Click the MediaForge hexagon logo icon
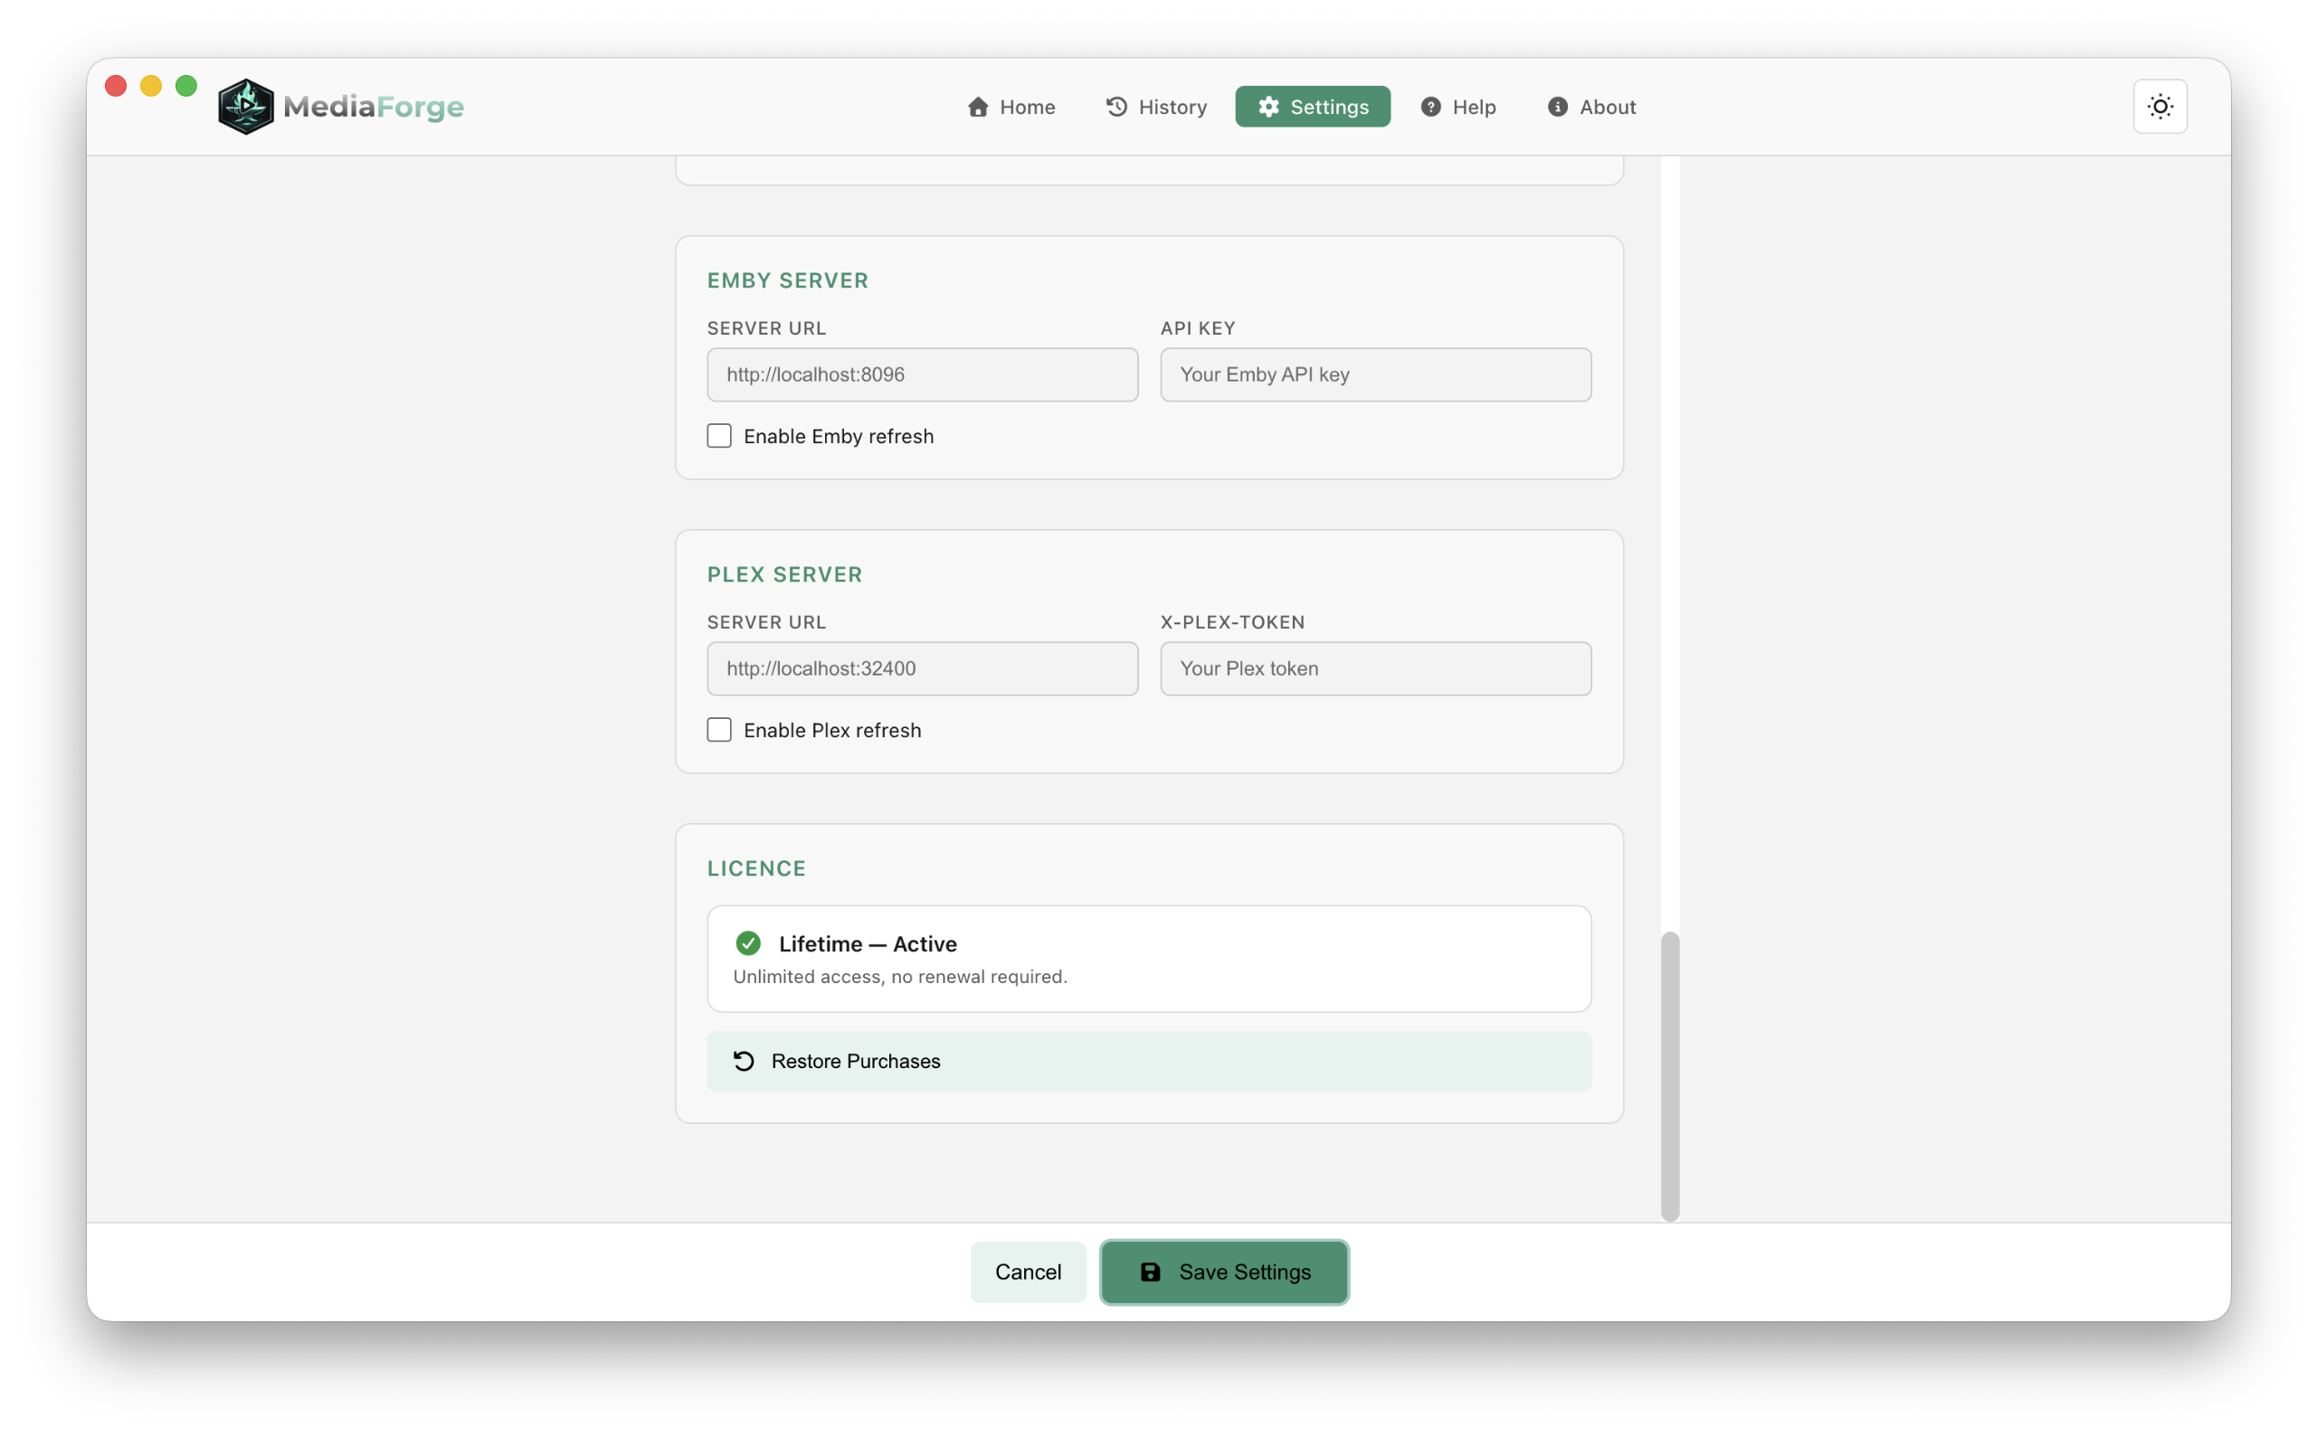 pyautogui.click(x=246, y=105)
